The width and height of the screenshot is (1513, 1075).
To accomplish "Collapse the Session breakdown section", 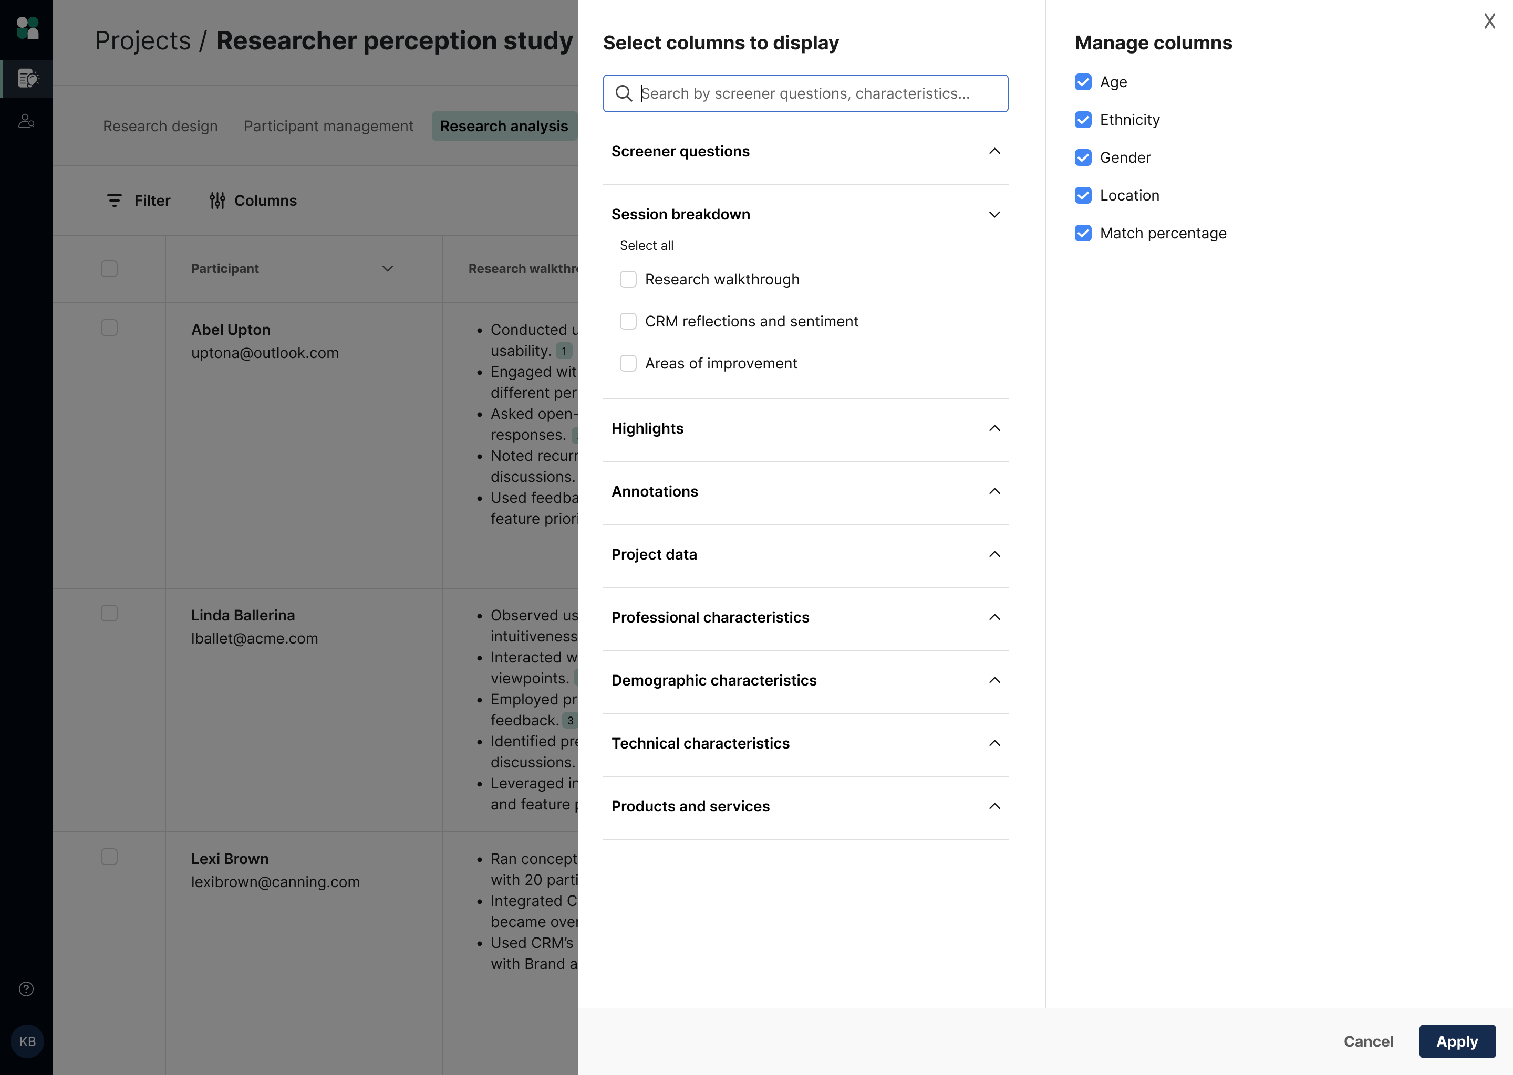I will coord(993,215).
